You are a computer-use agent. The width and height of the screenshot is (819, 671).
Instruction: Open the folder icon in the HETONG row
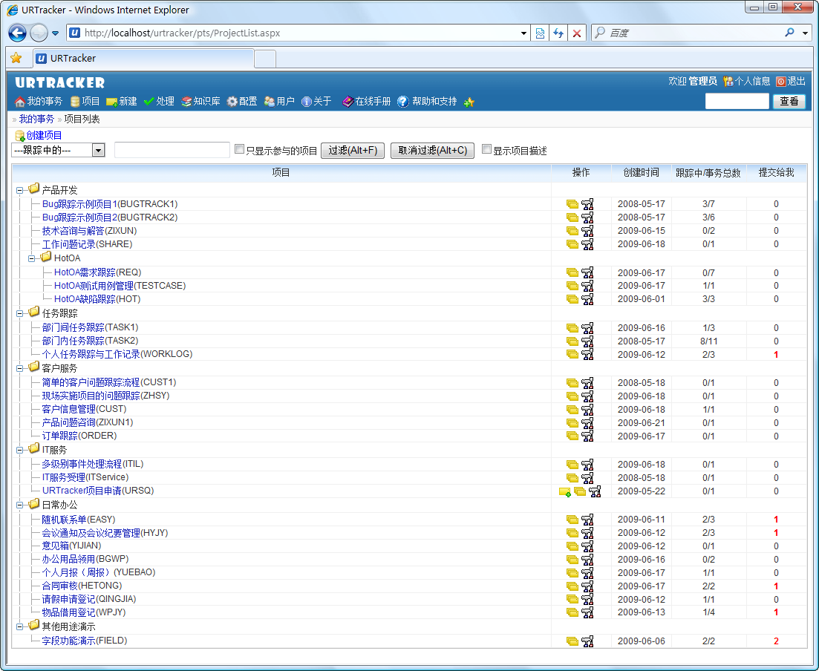coord(572,586)
